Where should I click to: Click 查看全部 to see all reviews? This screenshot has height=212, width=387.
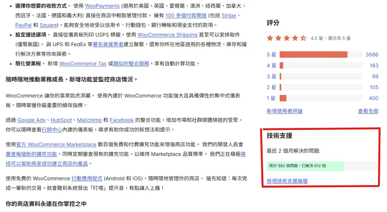368,111
